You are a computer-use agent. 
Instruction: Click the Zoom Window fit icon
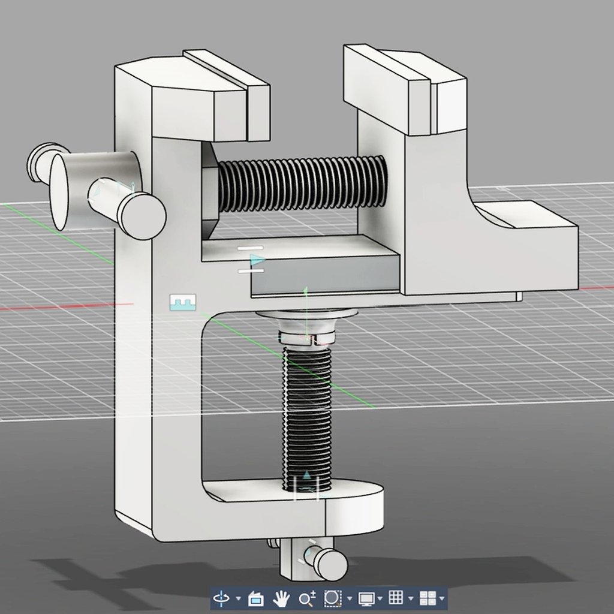click(x=332, y=598)
